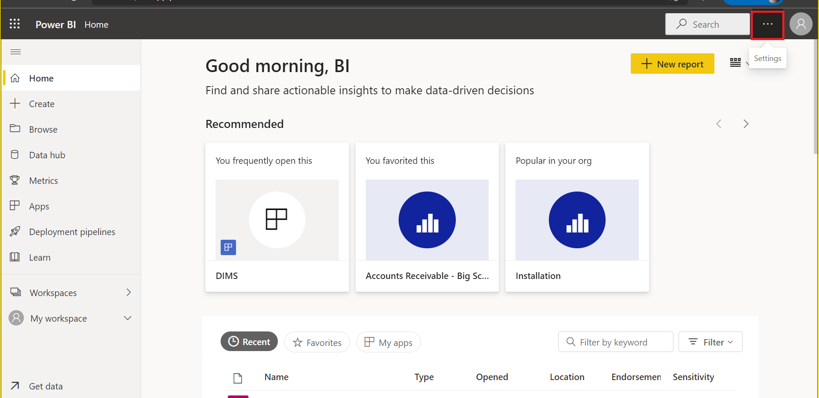The width and height of the screenshot is (819, 398).
Task: Click the Power BI brand link
Action: click(55, 24)
